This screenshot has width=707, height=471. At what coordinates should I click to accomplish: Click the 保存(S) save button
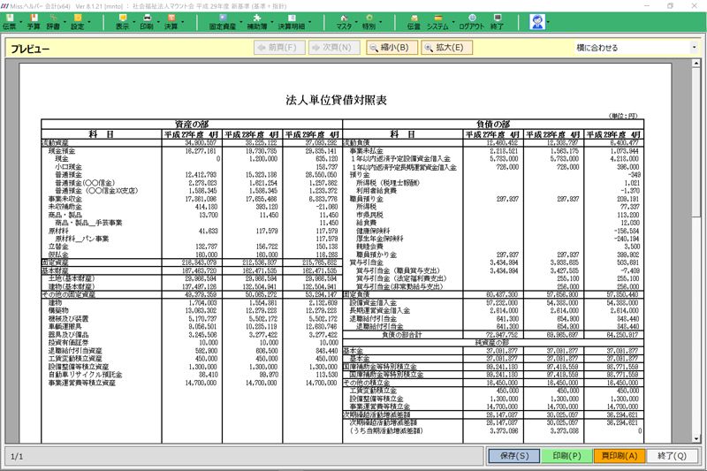tap(514, 456)
